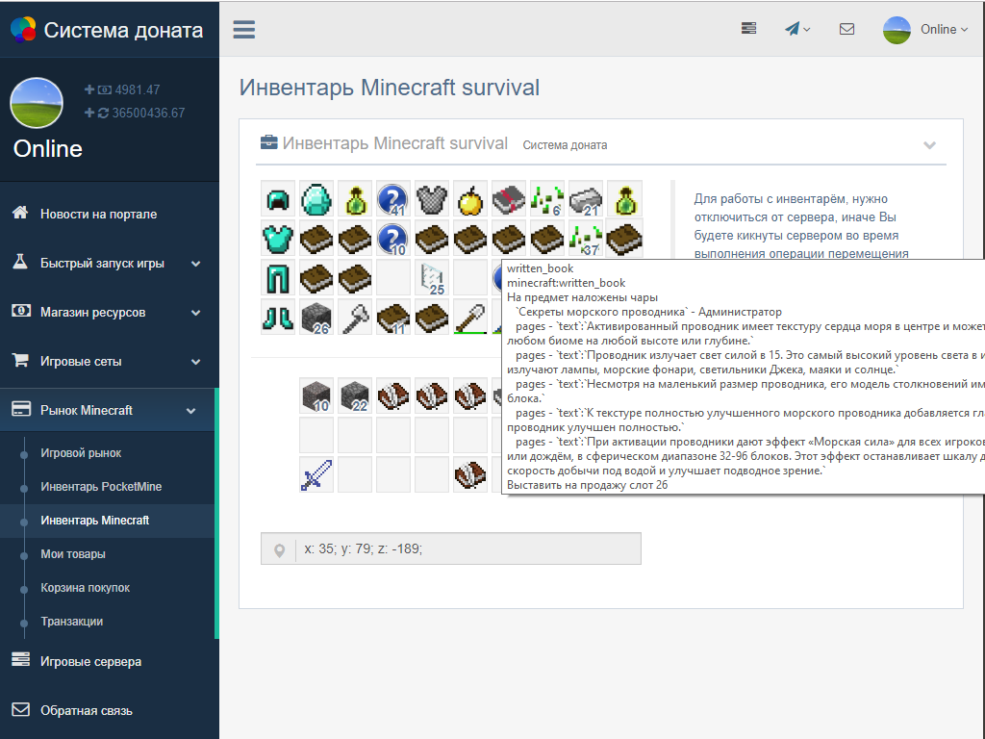Open the Telegram paper plane dropdown

(x=797, y=29)
